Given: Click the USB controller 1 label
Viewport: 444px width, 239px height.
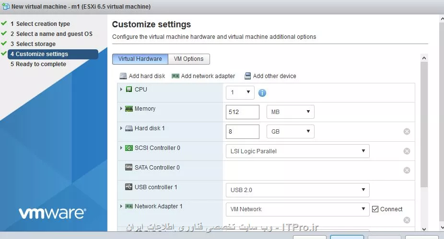Looking at the screenshot, I should pos(156,187).
